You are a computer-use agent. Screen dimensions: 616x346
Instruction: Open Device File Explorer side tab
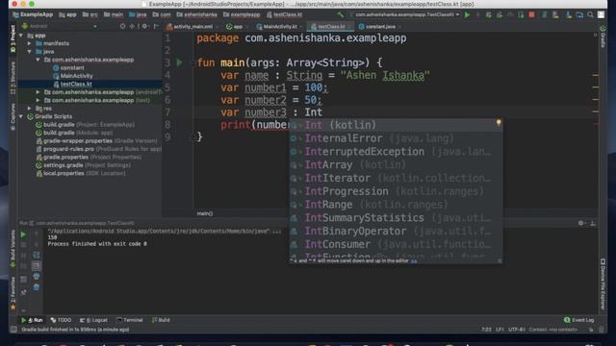(603, 284)
